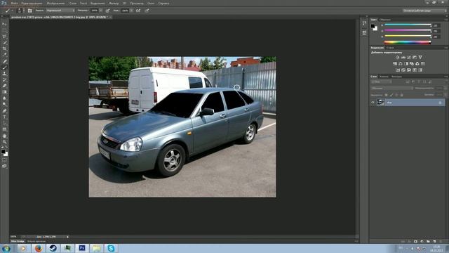Image resolution: width=449 pixels, height=253 pixels.
Task: Open the Фильтр menu
Action: (114, 3)
